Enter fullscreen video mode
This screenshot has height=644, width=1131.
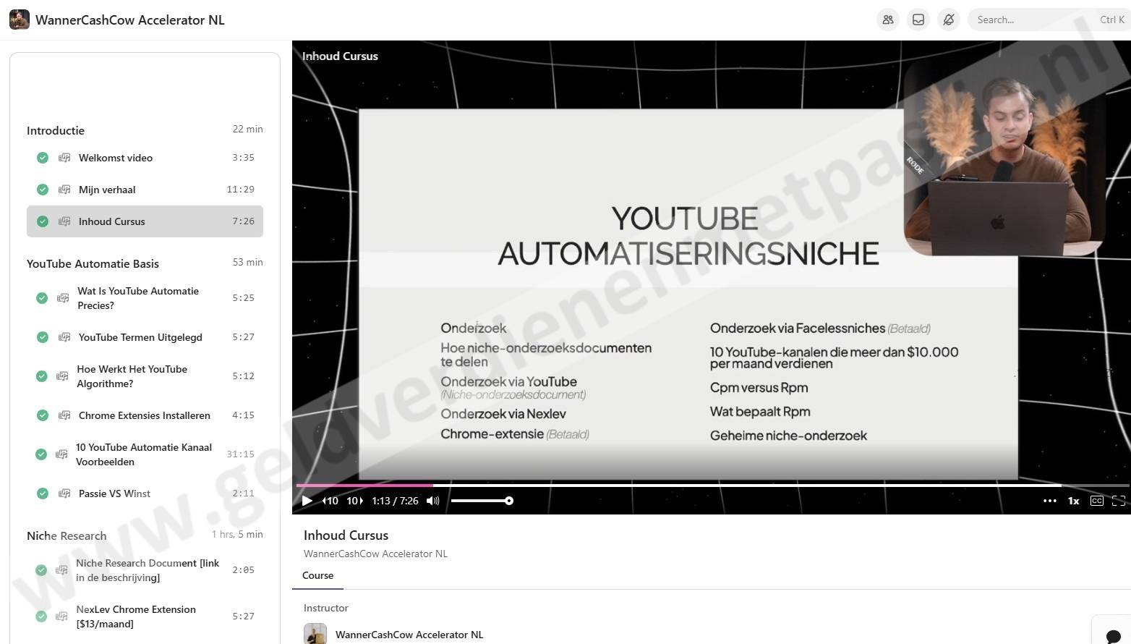(1118, 501)
